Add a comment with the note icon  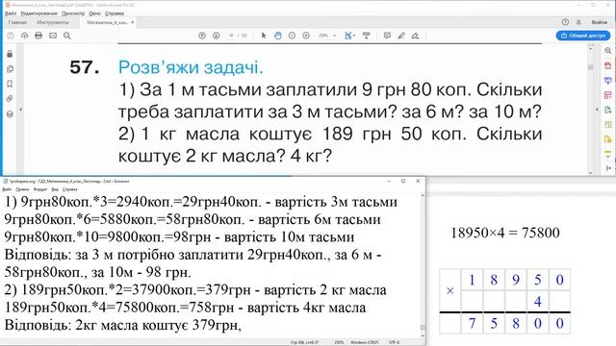pyautogui.click(x=387, y=36)
